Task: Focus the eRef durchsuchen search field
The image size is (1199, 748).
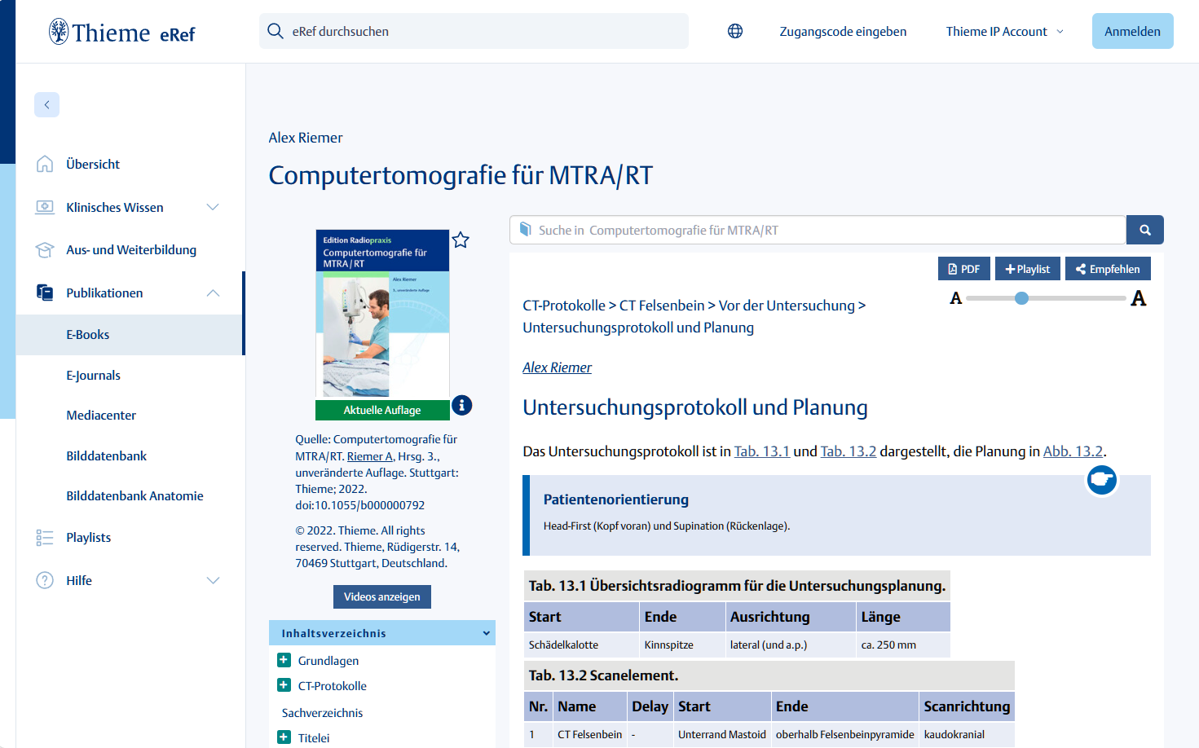Action: [474, 31]
